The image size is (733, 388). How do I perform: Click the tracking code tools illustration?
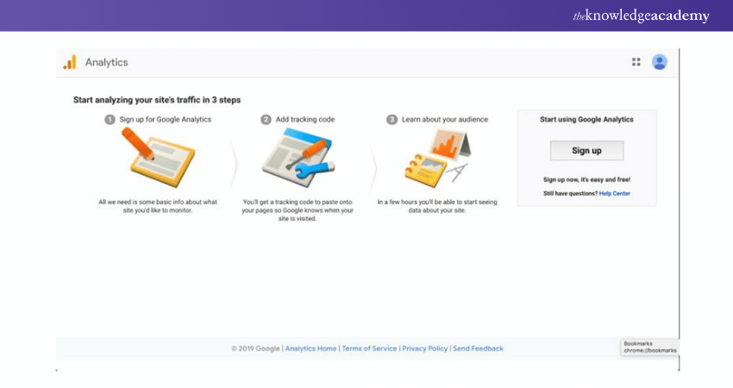point(298,160)
